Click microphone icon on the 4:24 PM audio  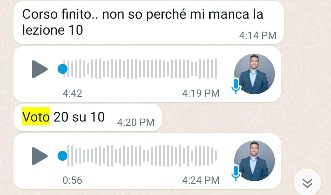[236, 173]
